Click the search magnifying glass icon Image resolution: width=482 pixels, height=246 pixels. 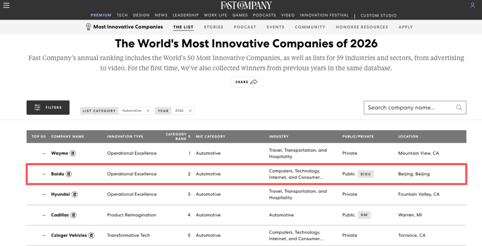tap(459, 108)
